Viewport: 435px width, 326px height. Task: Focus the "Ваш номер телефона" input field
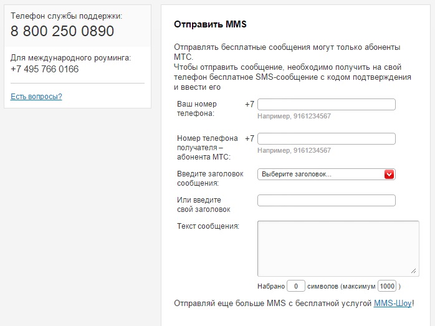tap(326, 104)
